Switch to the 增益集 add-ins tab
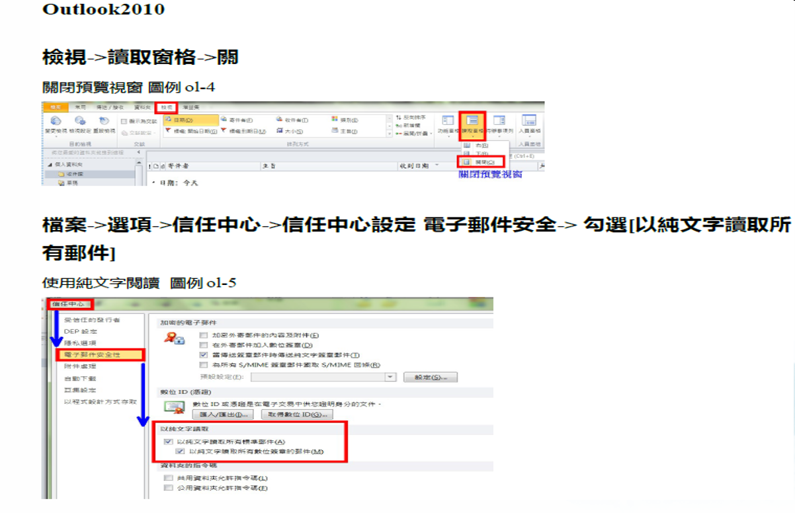795x513 pixels. click(x=190, y=106)
